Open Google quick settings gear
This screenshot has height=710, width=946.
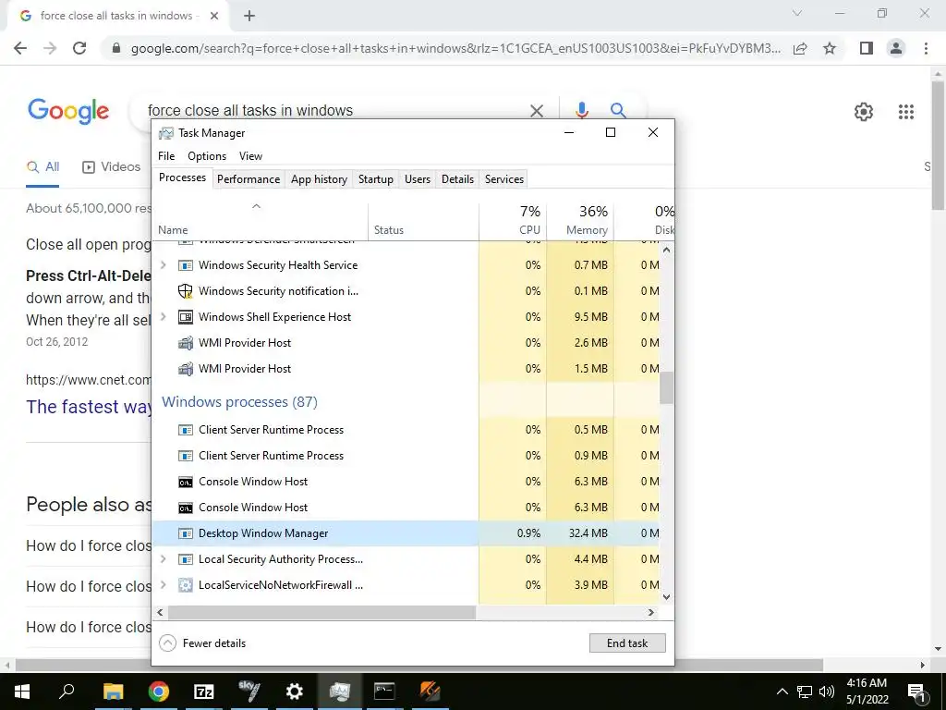pos(864,112)
